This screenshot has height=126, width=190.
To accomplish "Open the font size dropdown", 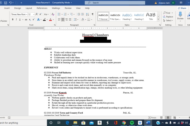I will coord(31,14).
